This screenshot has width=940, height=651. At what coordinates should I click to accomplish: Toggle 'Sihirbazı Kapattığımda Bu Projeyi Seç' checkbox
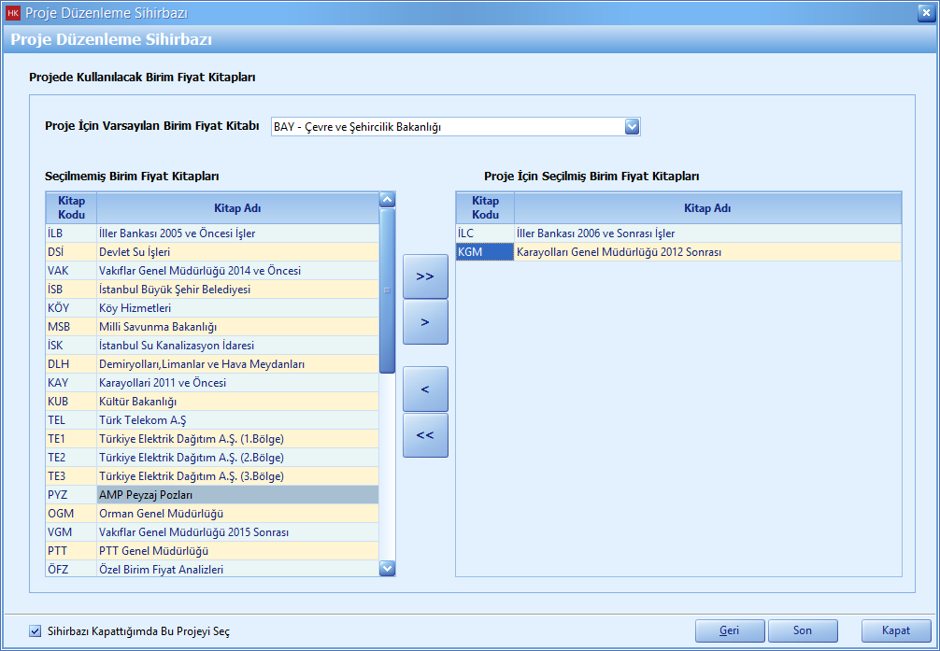(x=36, y=630)
